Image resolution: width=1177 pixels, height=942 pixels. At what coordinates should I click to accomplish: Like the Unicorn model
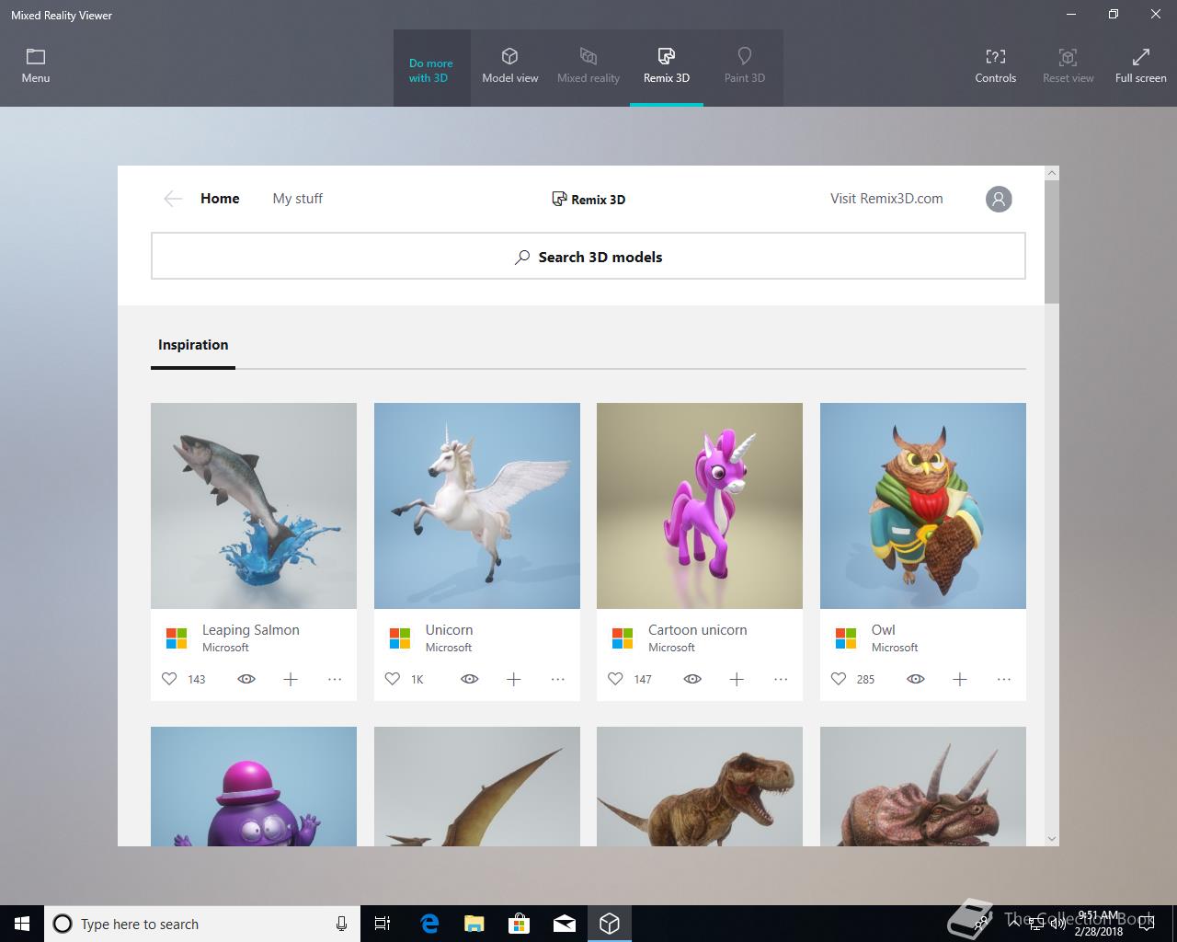[393, 679]
